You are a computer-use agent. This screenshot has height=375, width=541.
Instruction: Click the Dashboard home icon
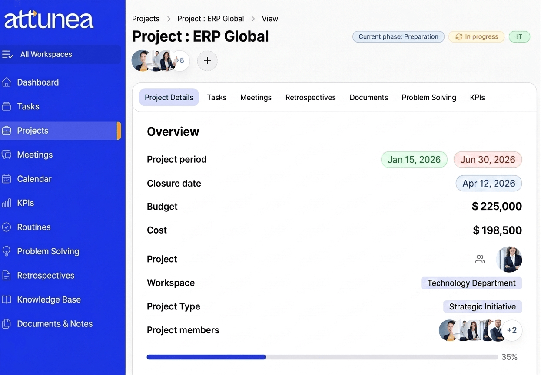pos(7,82)
